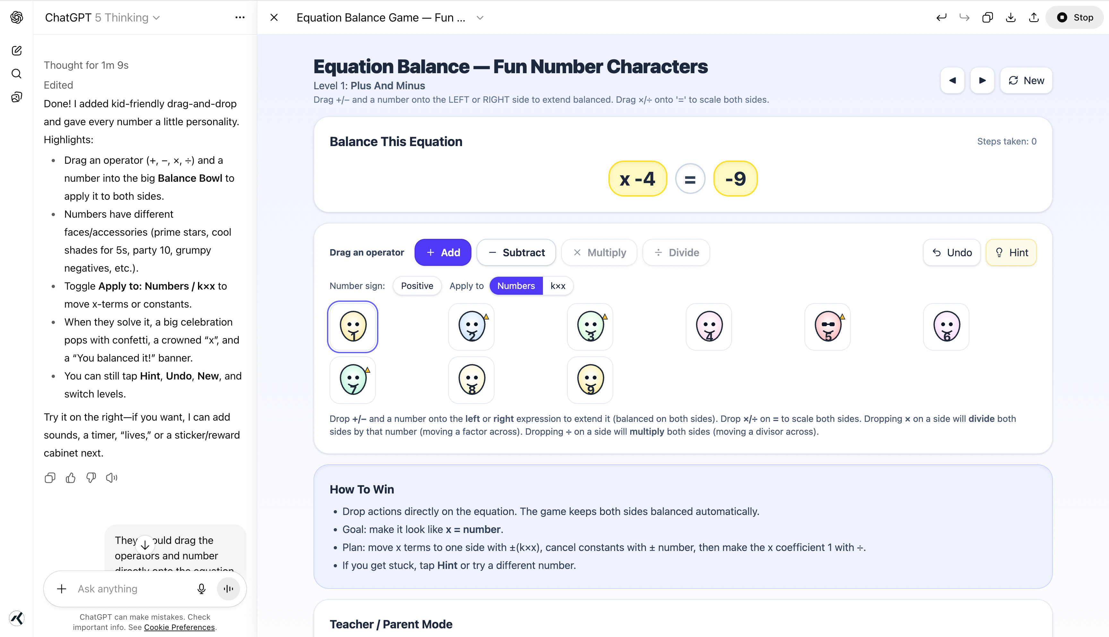The height and width of the screenshot is (637, 1109).
Task: Click the Hint button
Action: [x=1010, y=252]
